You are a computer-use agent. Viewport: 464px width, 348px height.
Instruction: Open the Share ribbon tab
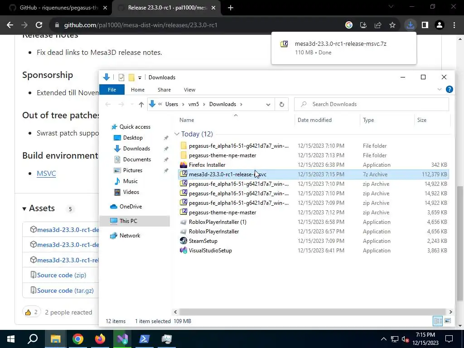pyautogui.click(x=164, y=90)
